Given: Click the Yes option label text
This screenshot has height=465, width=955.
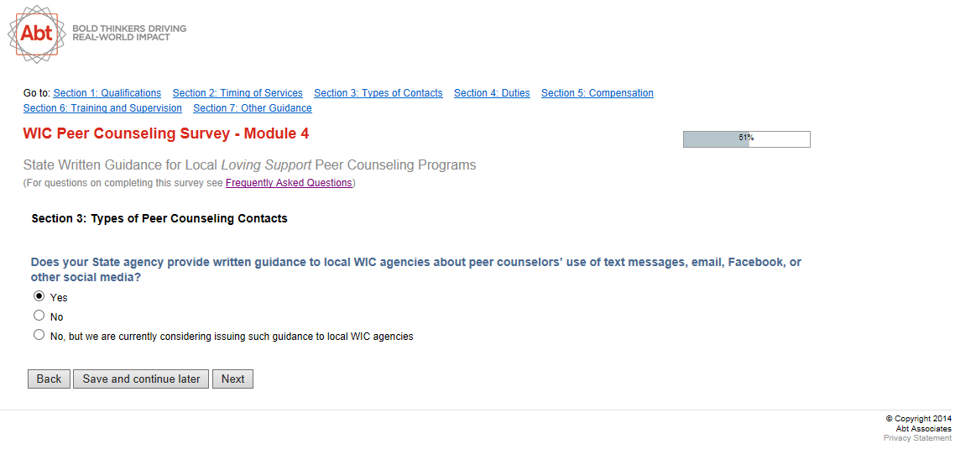Looking at the screenshot, I should 59,298.
